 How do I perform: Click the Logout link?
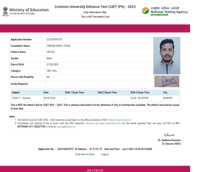pyautogui.click(x=105, y=154)
